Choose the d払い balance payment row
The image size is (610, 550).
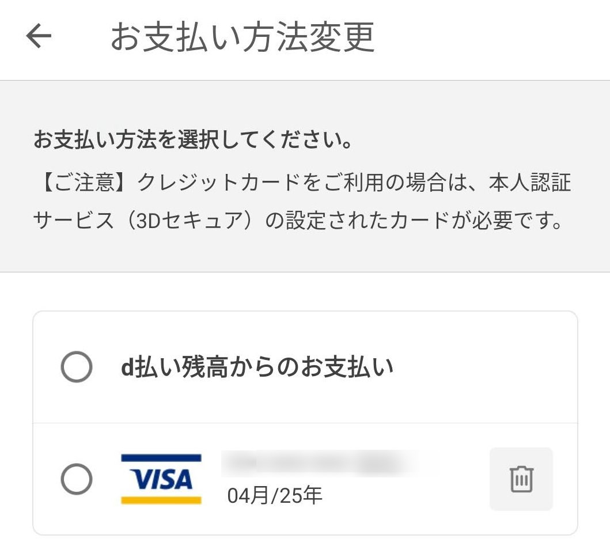(305, 367)
